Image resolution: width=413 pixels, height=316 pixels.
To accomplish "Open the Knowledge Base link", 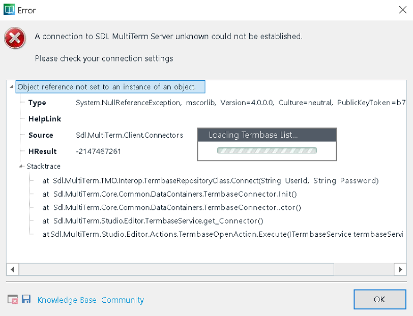I will click(67, 300).
